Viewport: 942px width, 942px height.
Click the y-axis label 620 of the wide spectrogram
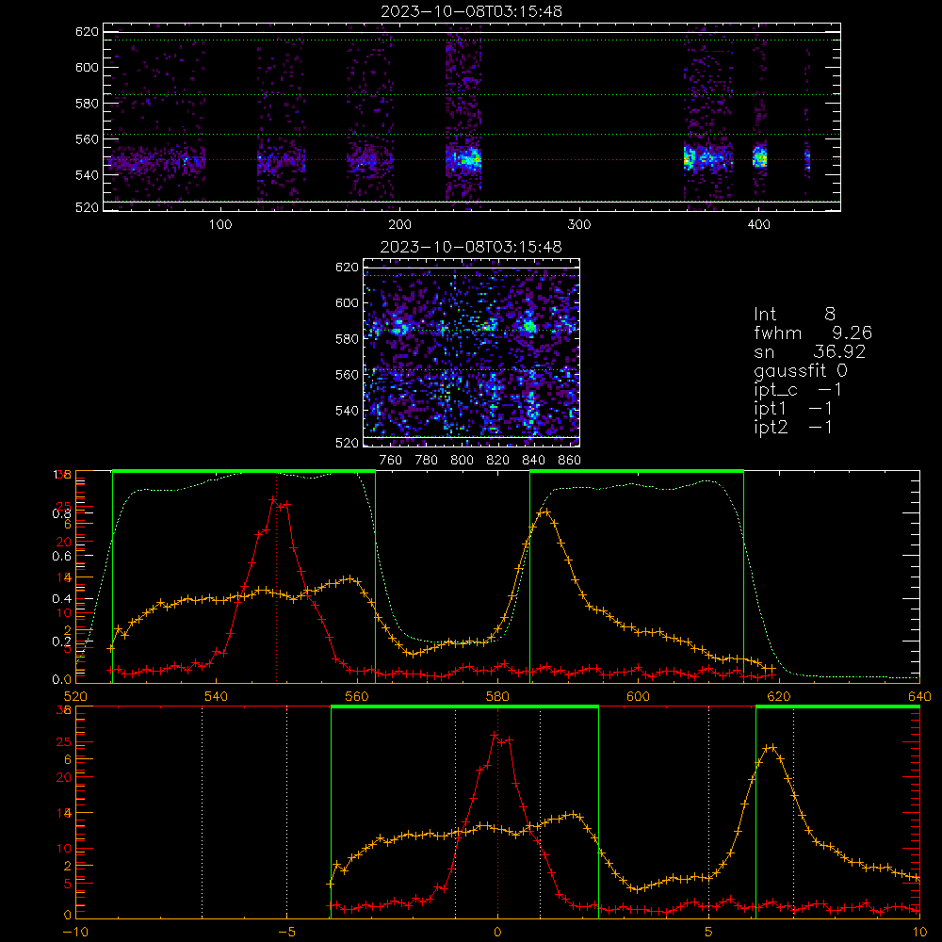(87, 31)
